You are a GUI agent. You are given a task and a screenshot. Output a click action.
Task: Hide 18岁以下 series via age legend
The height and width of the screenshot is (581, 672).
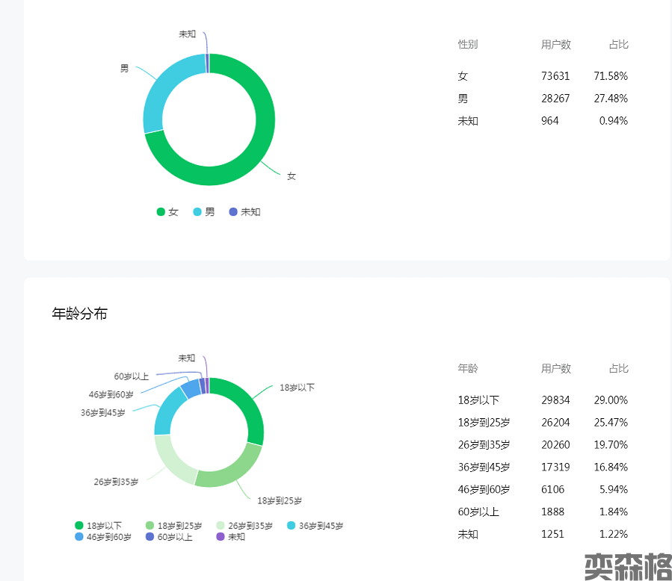click(x=98, y=526)
